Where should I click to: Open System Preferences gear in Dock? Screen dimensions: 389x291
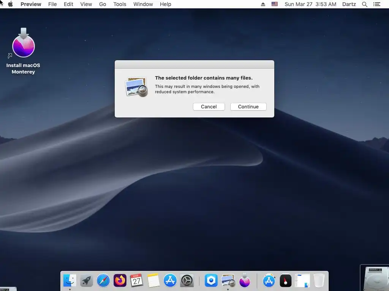[x=187, y=280]
